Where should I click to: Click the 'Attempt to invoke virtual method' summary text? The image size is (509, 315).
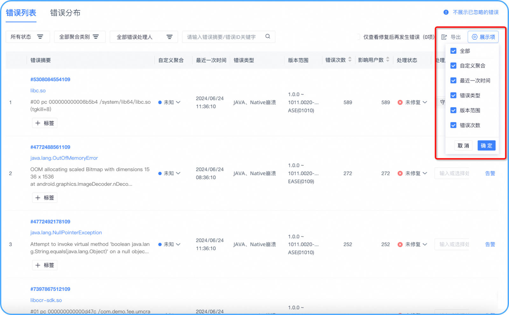coord(90,248)
